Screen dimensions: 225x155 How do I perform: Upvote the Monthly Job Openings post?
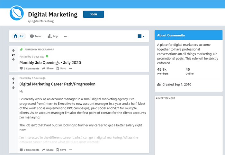tap(14, 50)
